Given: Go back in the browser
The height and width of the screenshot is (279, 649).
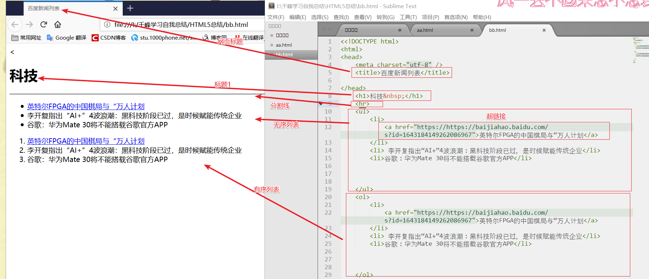Looking at the screenshot, I should coord(15,24).
